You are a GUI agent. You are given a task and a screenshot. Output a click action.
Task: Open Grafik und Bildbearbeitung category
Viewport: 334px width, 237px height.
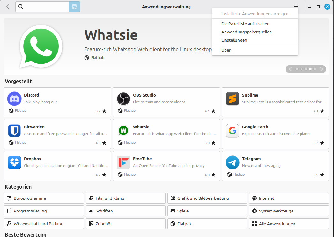click(207, 198)
